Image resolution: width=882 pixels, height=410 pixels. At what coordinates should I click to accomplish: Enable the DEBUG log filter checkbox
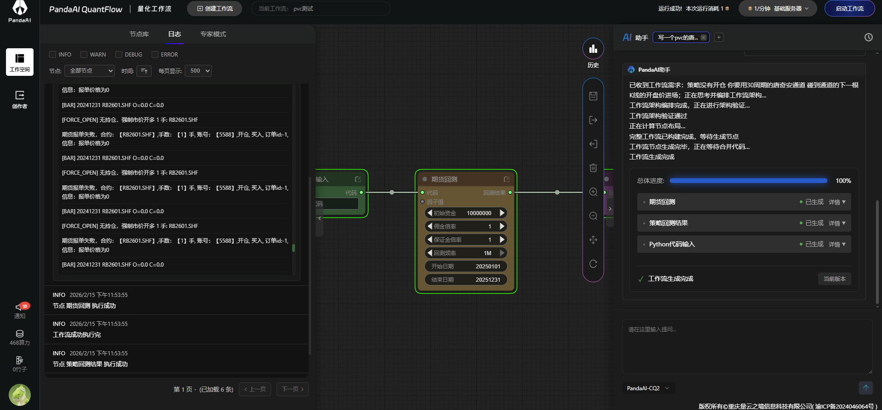[119, 54]
